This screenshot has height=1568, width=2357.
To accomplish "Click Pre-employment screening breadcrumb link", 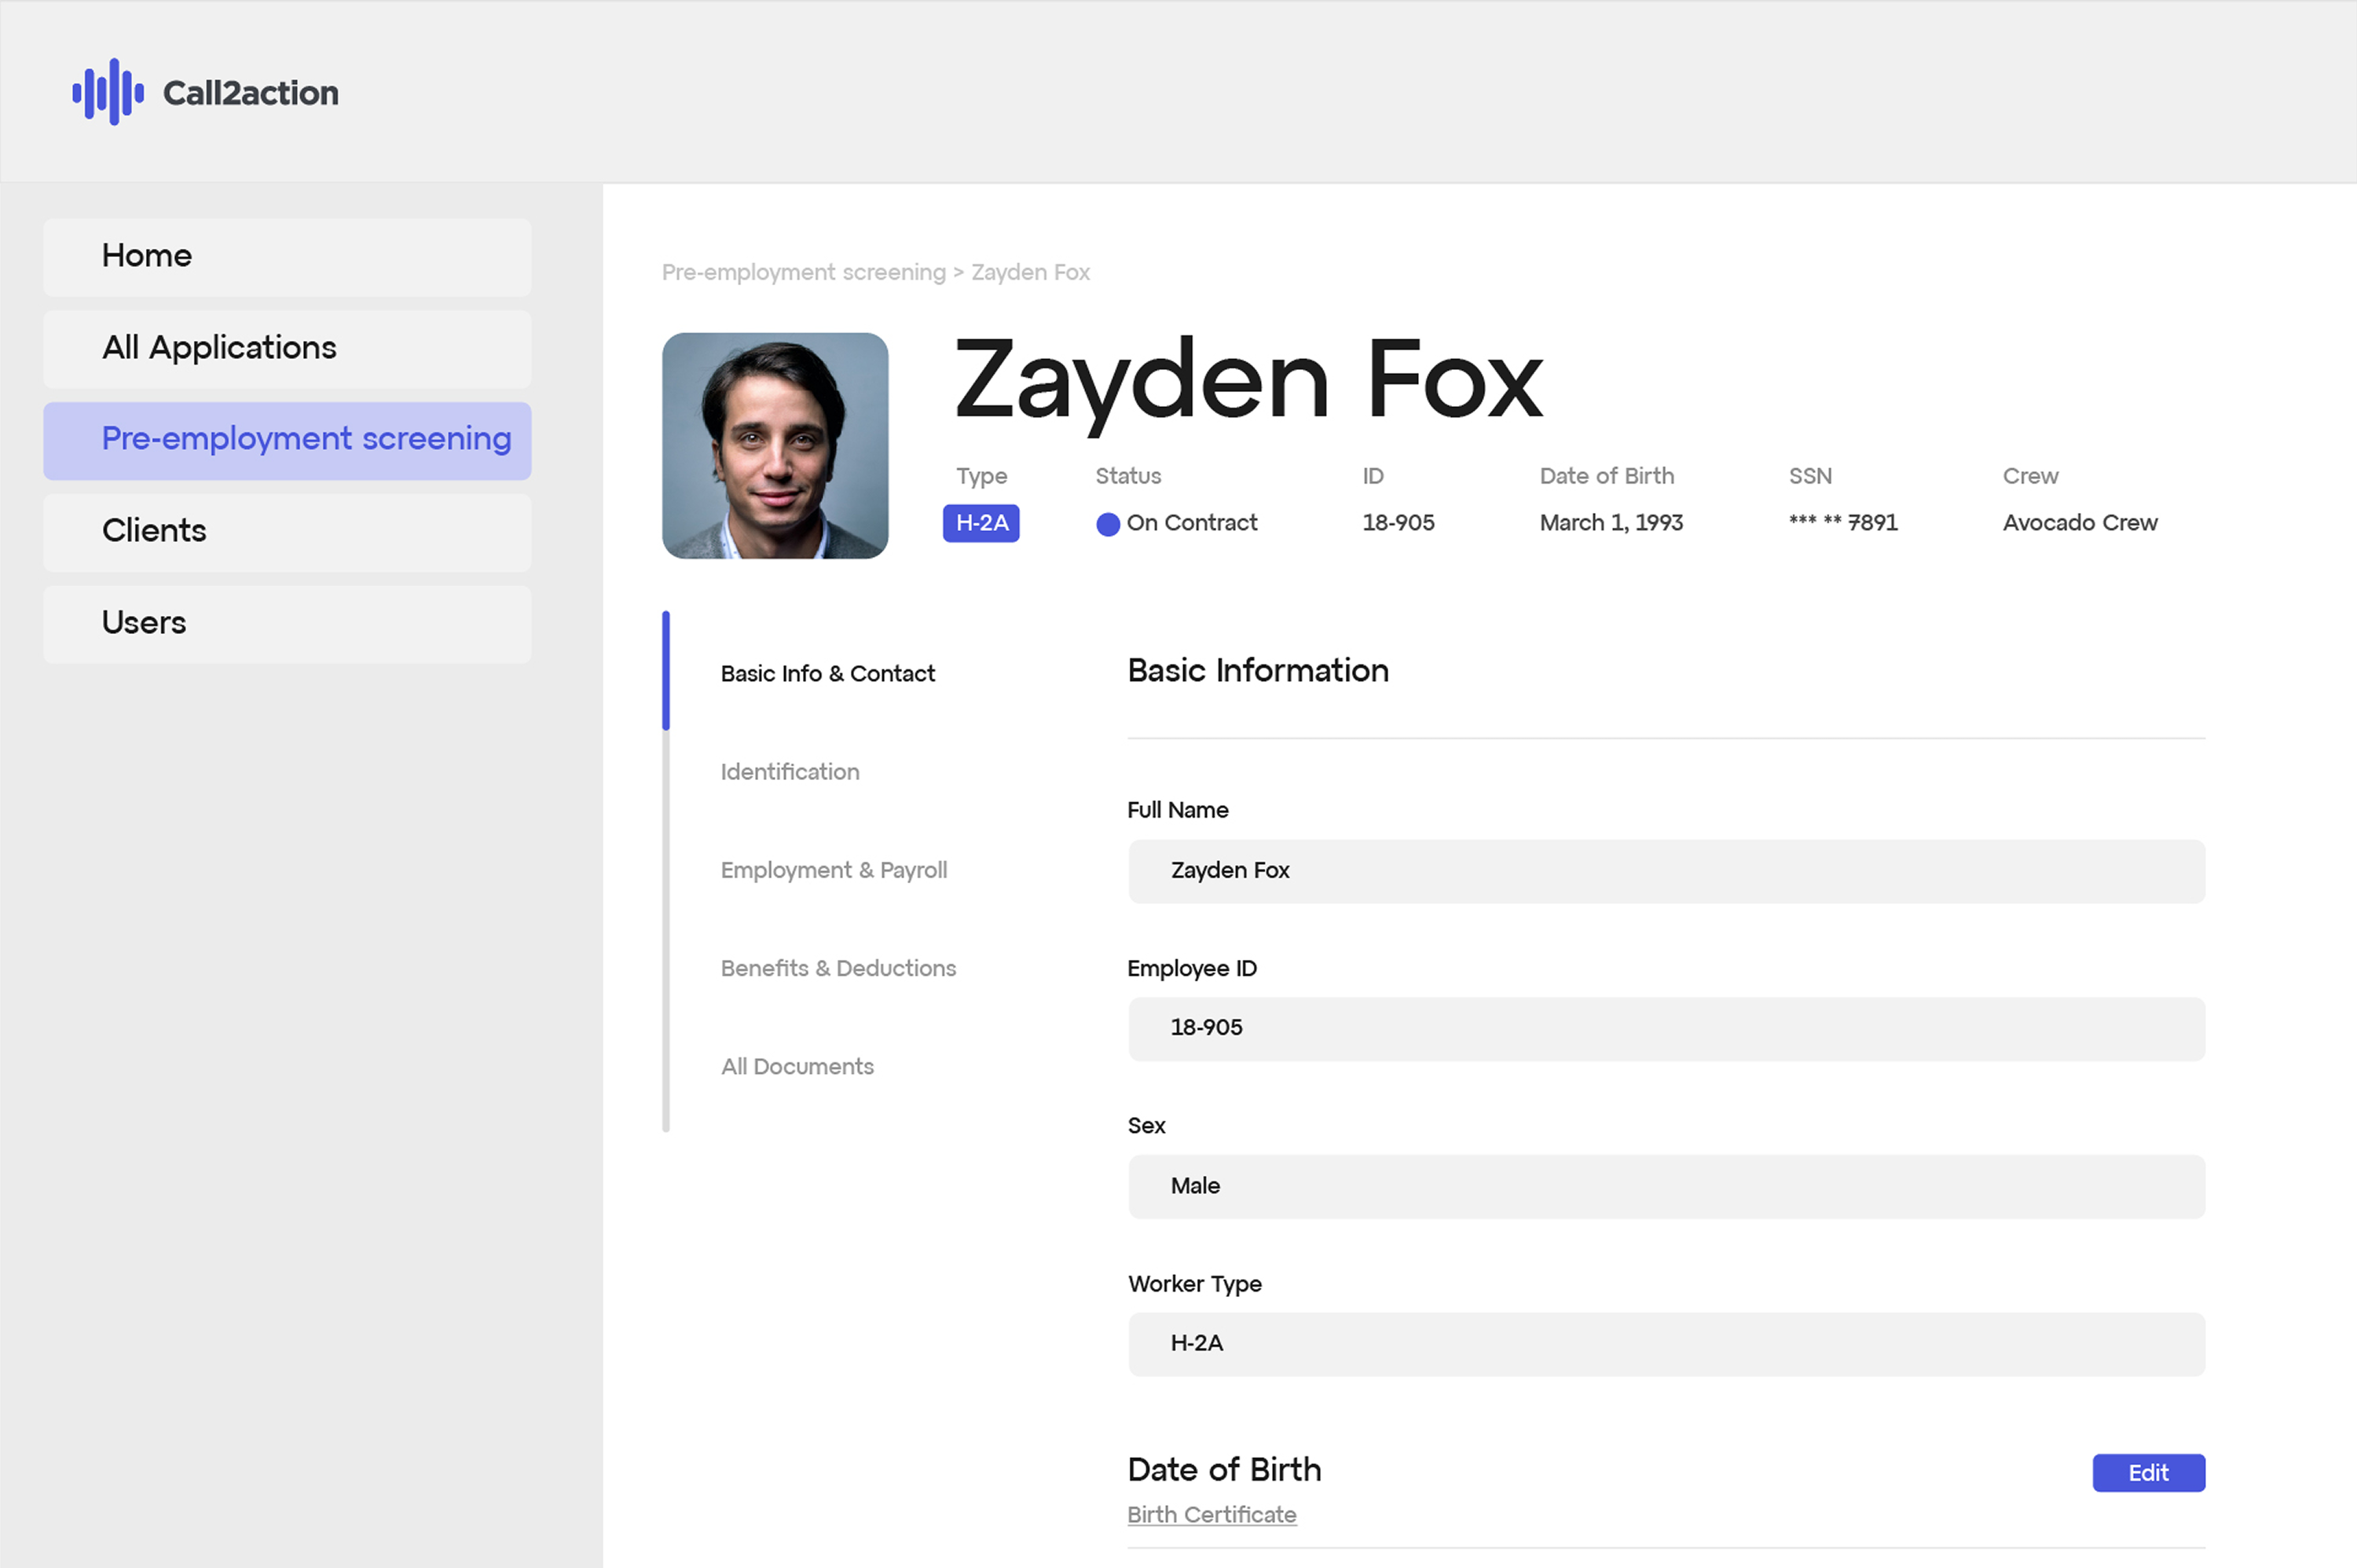I will coord(803,272).
